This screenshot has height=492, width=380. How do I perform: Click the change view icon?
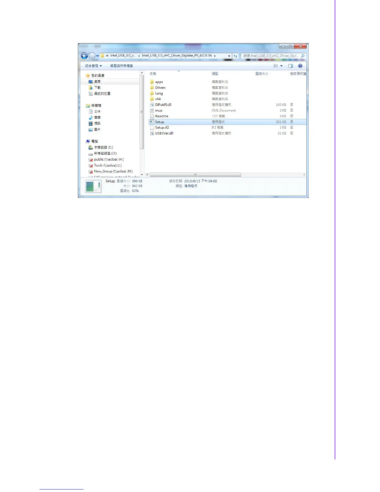pos(276,66)
